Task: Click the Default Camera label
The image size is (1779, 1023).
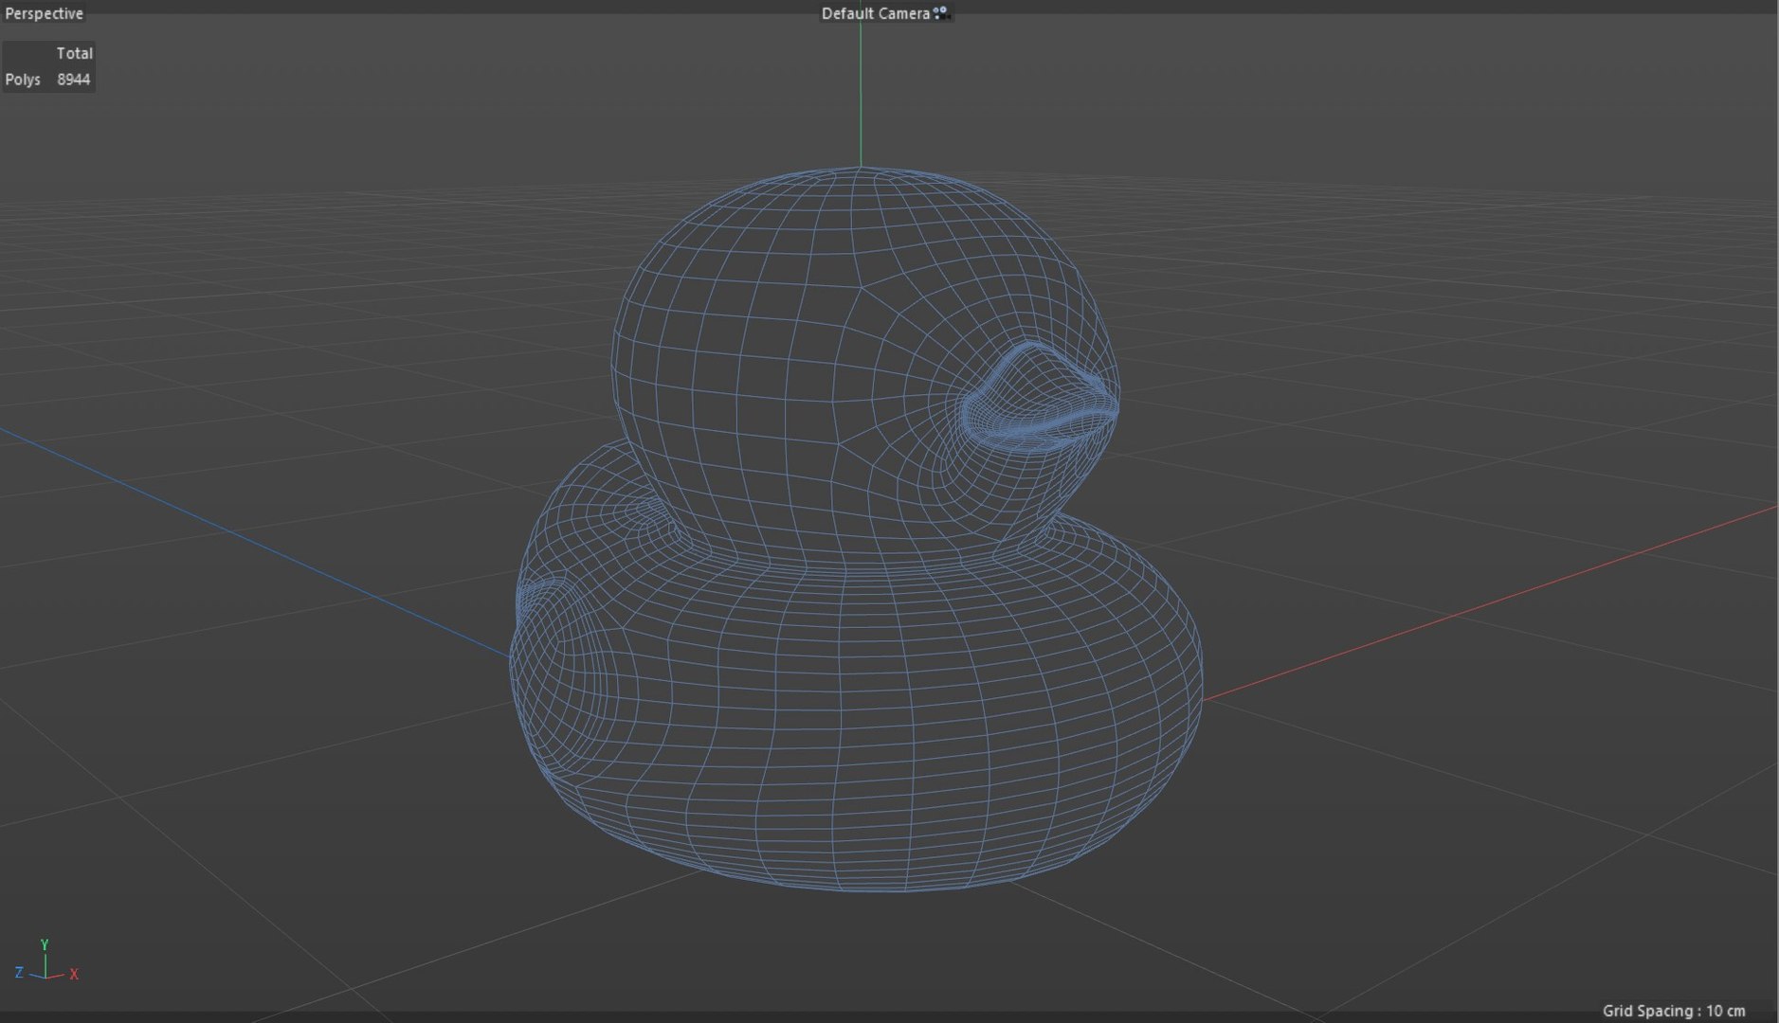Action: pos(875,13)
